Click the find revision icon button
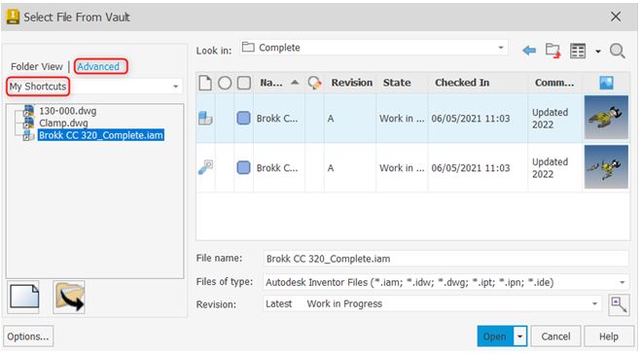The width and height of the screenshot is (641, 354). coord(619,305)
